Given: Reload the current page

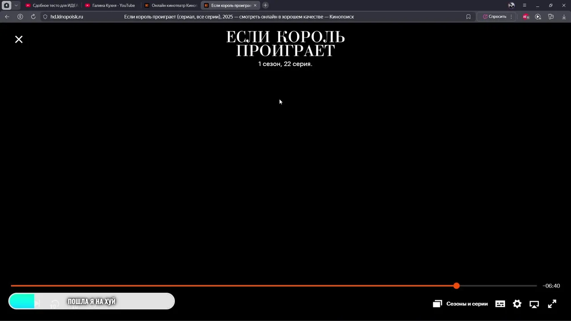Looking at the screenshot, I should click(33, 16).
